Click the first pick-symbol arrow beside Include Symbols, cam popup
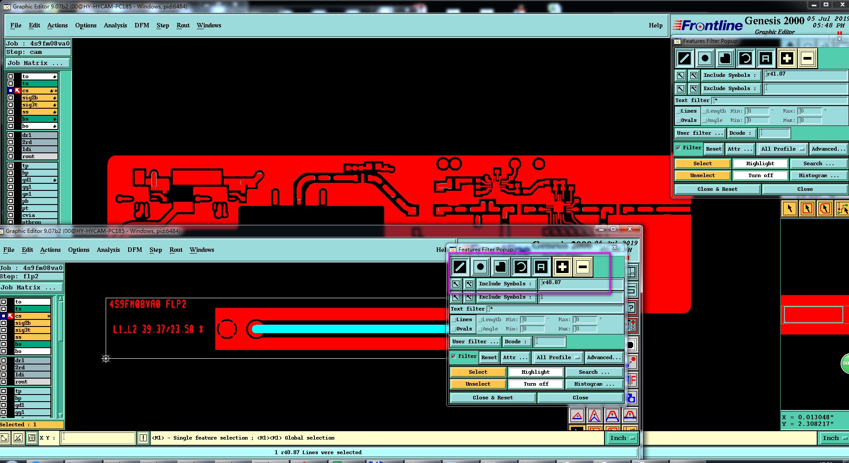The height and width of the screenshot is (463, 849). (x=681, y=76)
